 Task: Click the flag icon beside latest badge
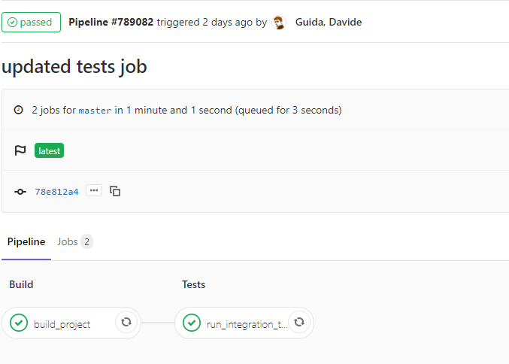point(20,150)
